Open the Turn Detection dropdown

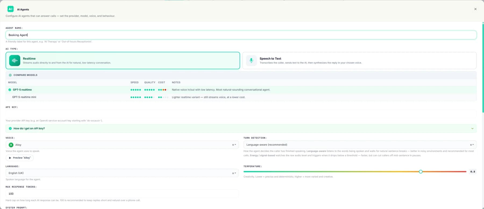pyautogui.click(x=360, y=145)
